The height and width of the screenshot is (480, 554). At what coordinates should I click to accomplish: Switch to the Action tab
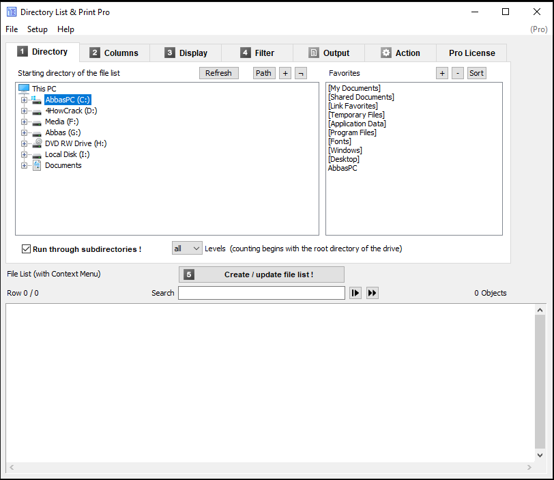point(400,53)
